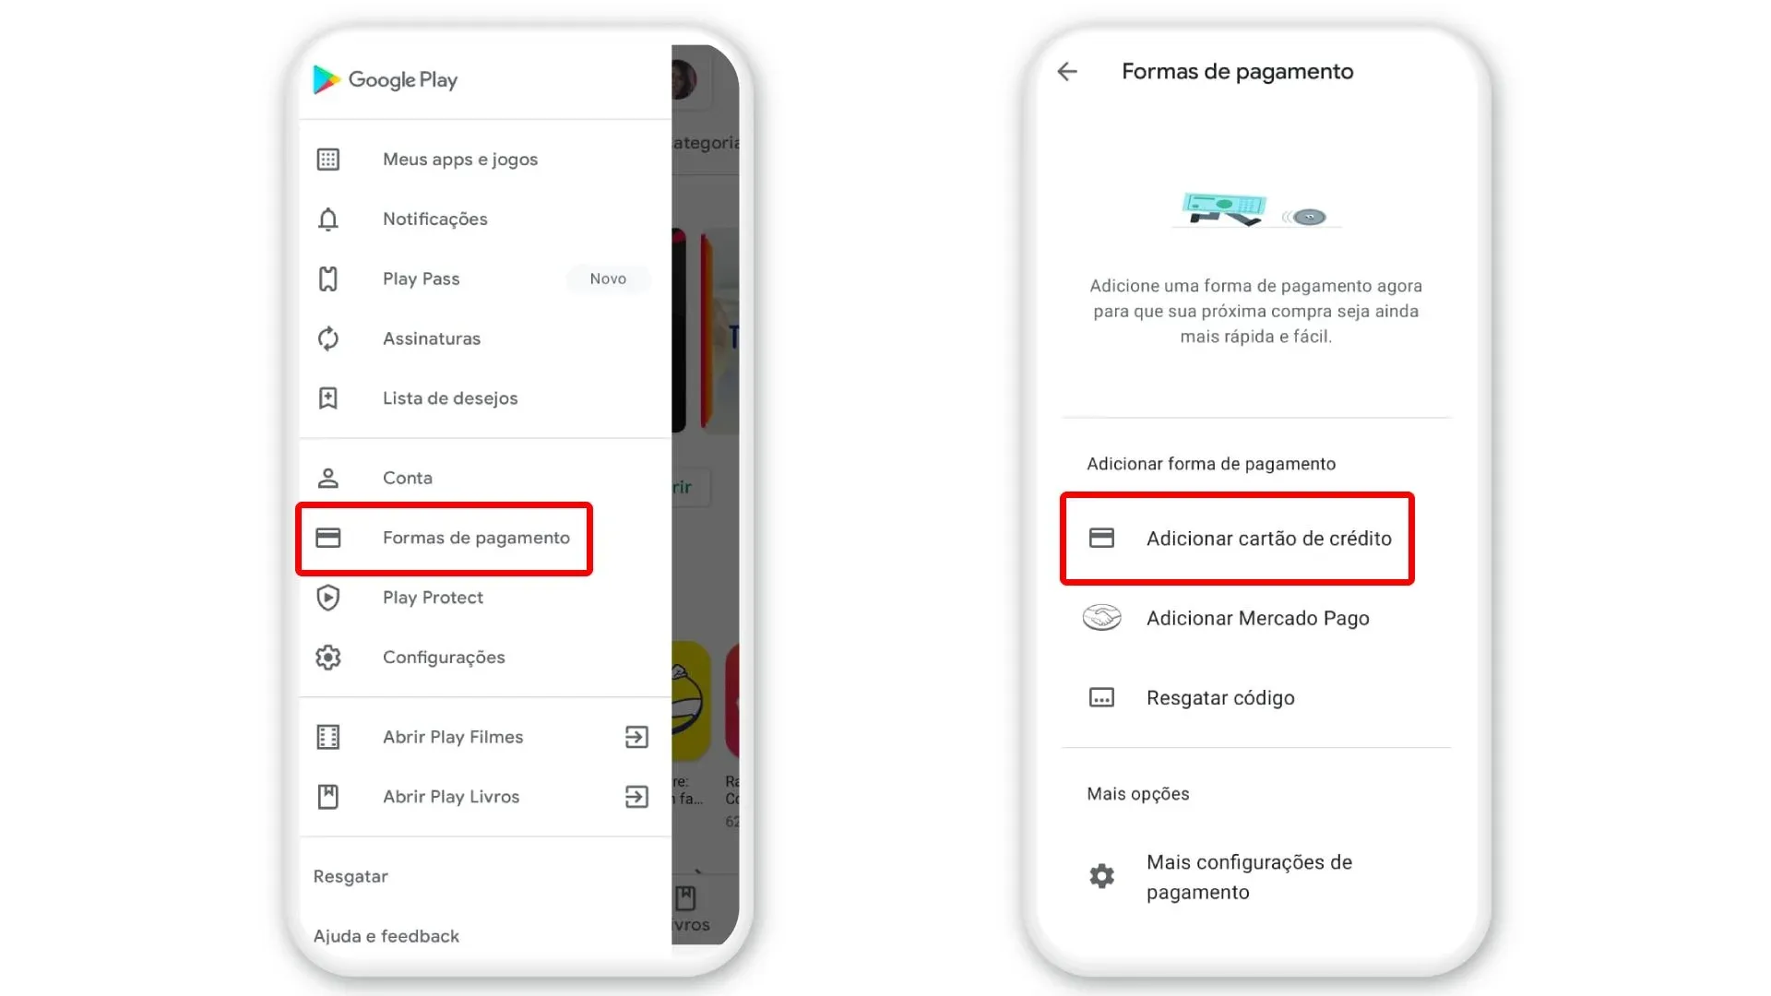
Task: Expand Mais opções payment section
Action: click(1137, 793)
